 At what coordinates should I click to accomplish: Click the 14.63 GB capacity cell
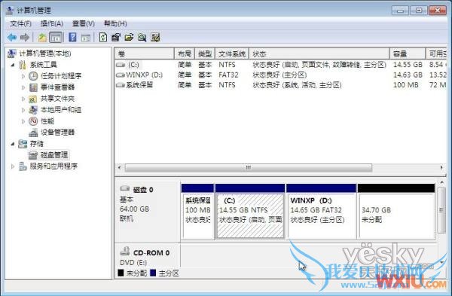click(x=408, y=75)
